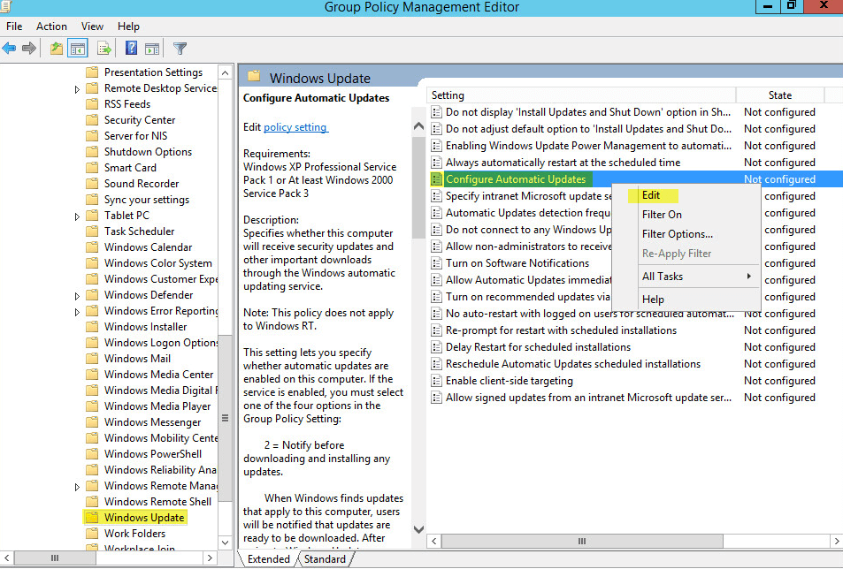843x569 pixels.
Task: Click the Setting column header
Action: (x=581, y=95)
